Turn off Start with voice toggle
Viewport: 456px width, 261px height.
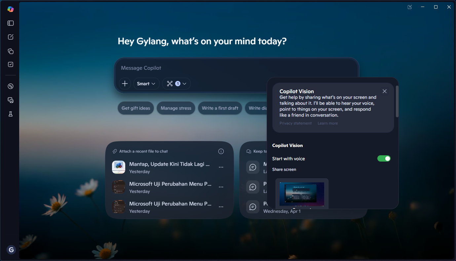click(x=384, y=159)
